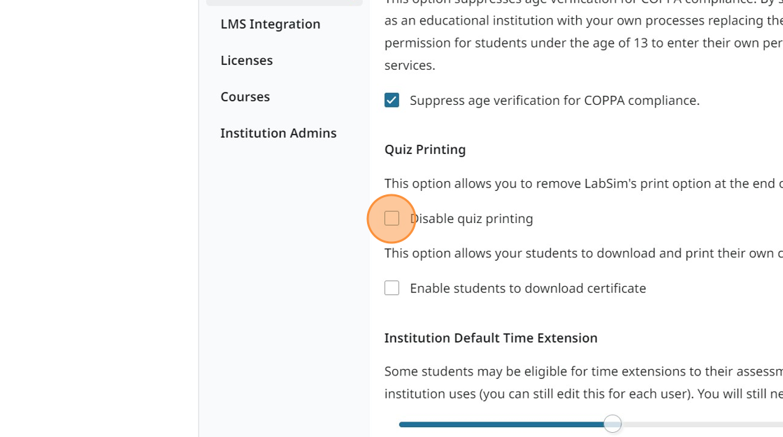Click the Institution Default Time Extension heading
Screen dimensions: 783x437
491,338
